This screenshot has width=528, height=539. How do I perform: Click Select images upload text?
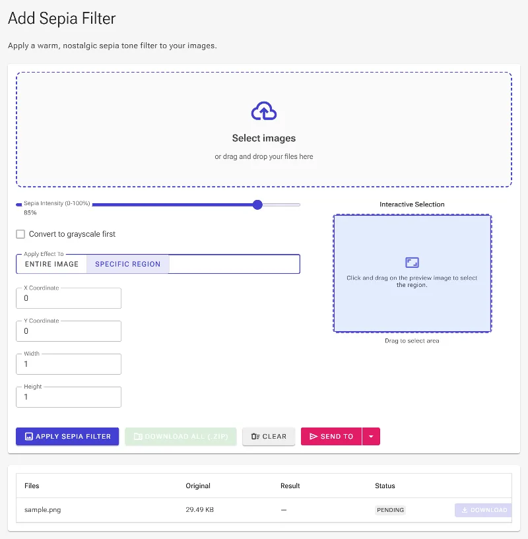click(264, 138)
